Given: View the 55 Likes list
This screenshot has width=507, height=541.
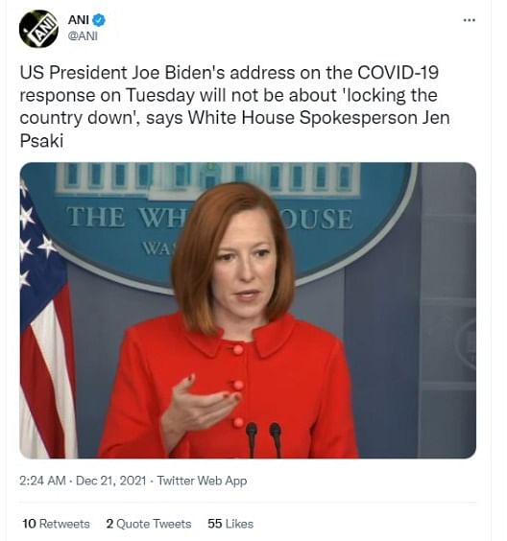Looking at the screenshot, I should point(230,524).
